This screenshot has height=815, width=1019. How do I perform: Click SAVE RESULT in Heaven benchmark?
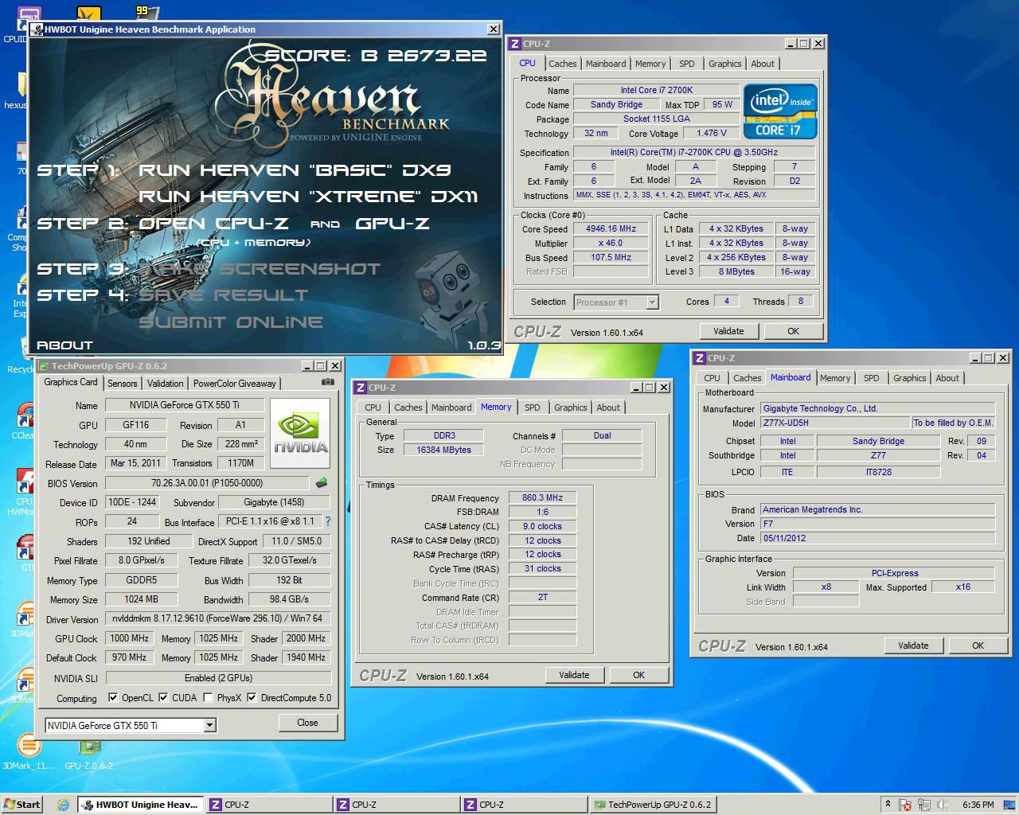click(224, 295)
